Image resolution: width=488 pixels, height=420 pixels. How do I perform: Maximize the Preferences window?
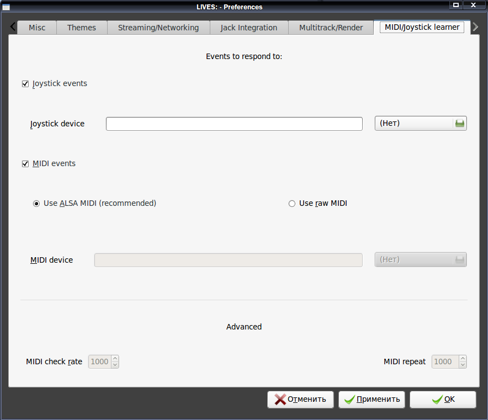[x=456, y=5]
